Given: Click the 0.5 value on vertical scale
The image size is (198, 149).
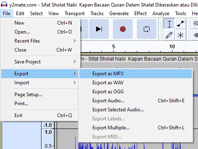Looking at the screenshot, I should pos(48,146).
